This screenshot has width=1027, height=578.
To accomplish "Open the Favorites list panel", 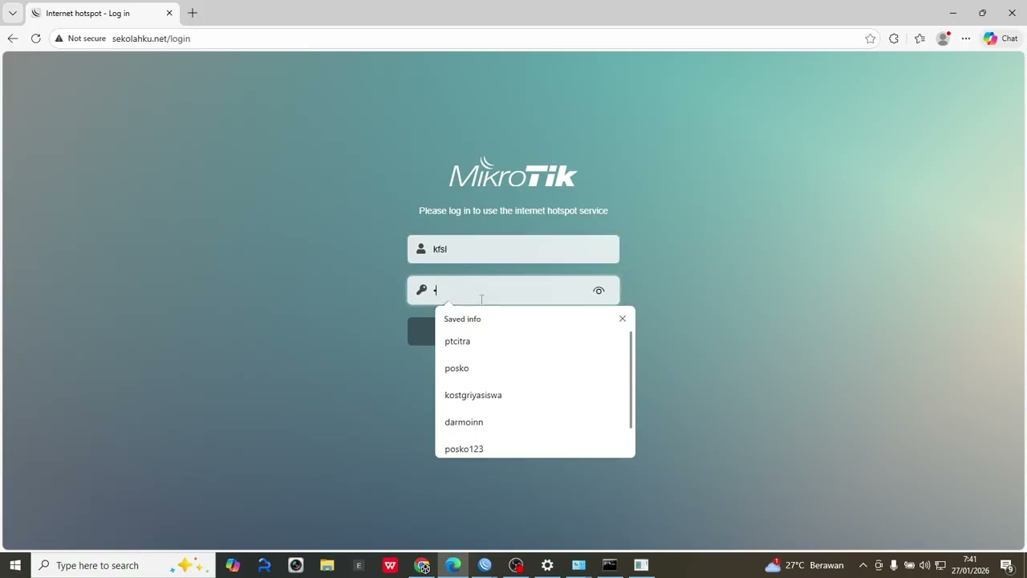I will 919,39.
